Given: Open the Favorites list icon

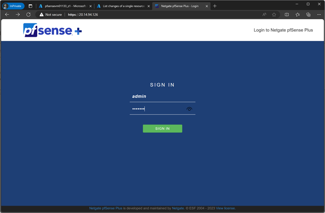Looking at the screenshot, I should point(297,15).
